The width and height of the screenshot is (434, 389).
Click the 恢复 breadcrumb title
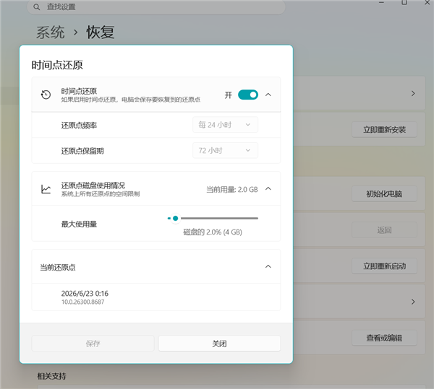(x=101, y=32)
